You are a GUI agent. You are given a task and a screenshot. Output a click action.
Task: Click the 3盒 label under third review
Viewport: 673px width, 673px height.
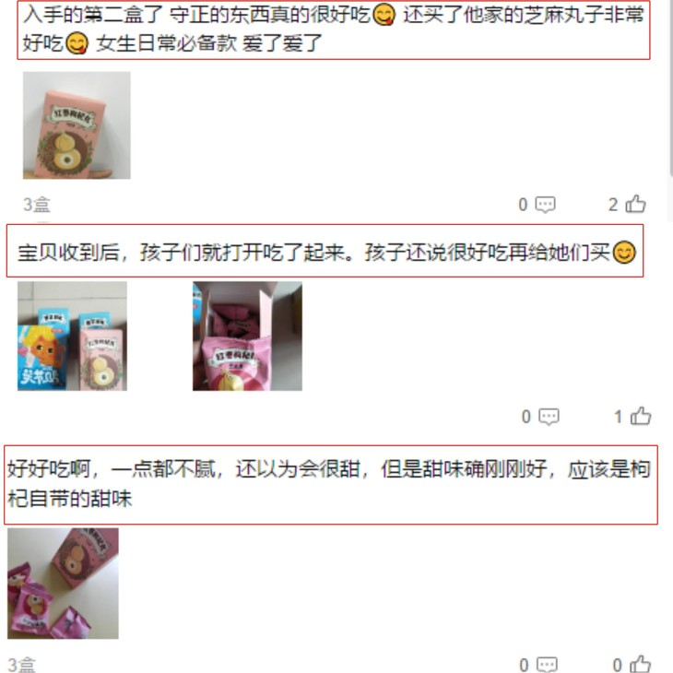21,665
